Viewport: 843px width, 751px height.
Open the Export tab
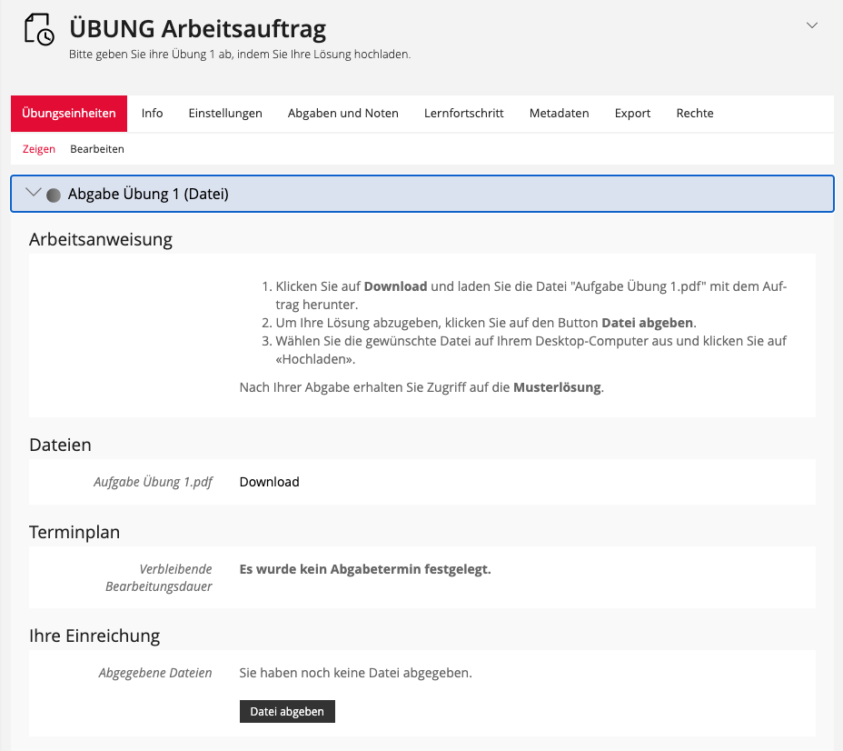click(x=632, y=114)
